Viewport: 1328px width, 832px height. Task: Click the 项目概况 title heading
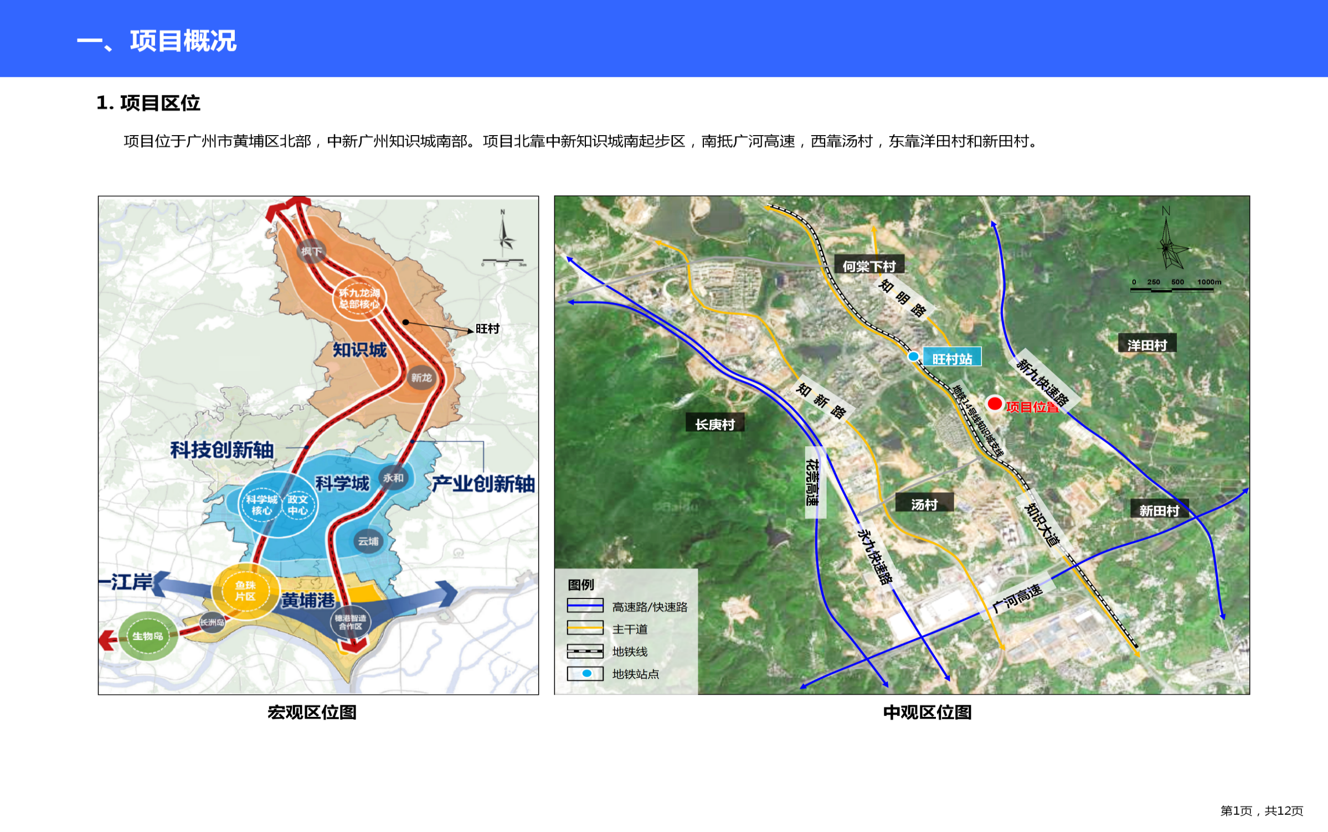(157, 42)
